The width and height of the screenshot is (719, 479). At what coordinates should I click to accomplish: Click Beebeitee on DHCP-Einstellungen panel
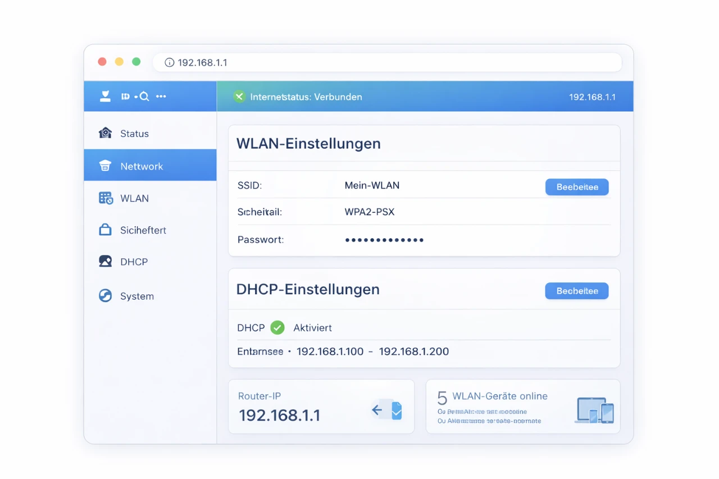(x=576, y=291)
